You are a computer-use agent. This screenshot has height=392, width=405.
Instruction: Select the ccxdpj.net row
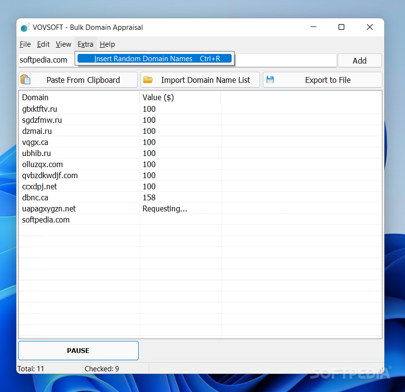point(200,187)
